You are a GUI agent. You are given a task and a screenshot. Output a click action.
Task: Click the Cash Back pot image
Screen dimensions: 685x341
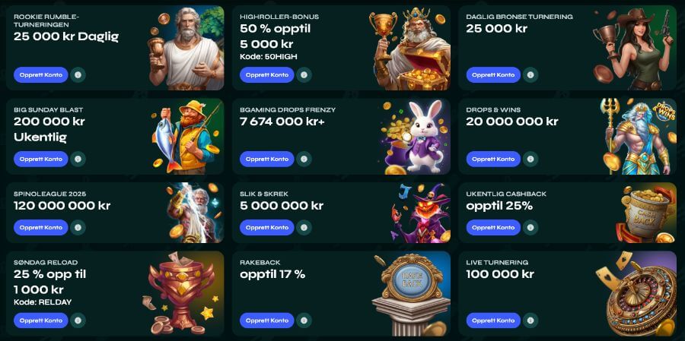click(x=645, y=213)
